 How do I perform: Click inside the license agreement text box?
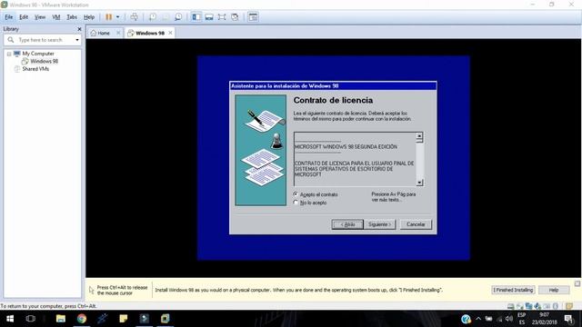355,159
